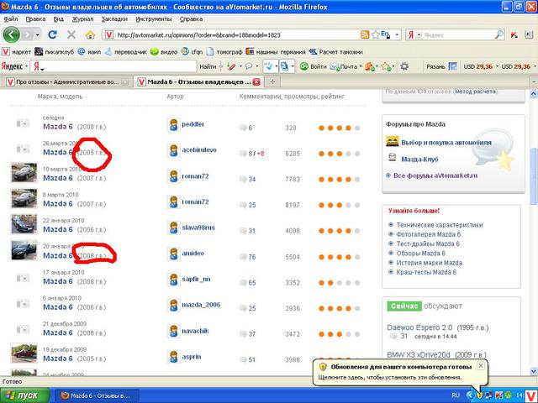Click the Yandex search magnifier icon

[x=499, y=34]
